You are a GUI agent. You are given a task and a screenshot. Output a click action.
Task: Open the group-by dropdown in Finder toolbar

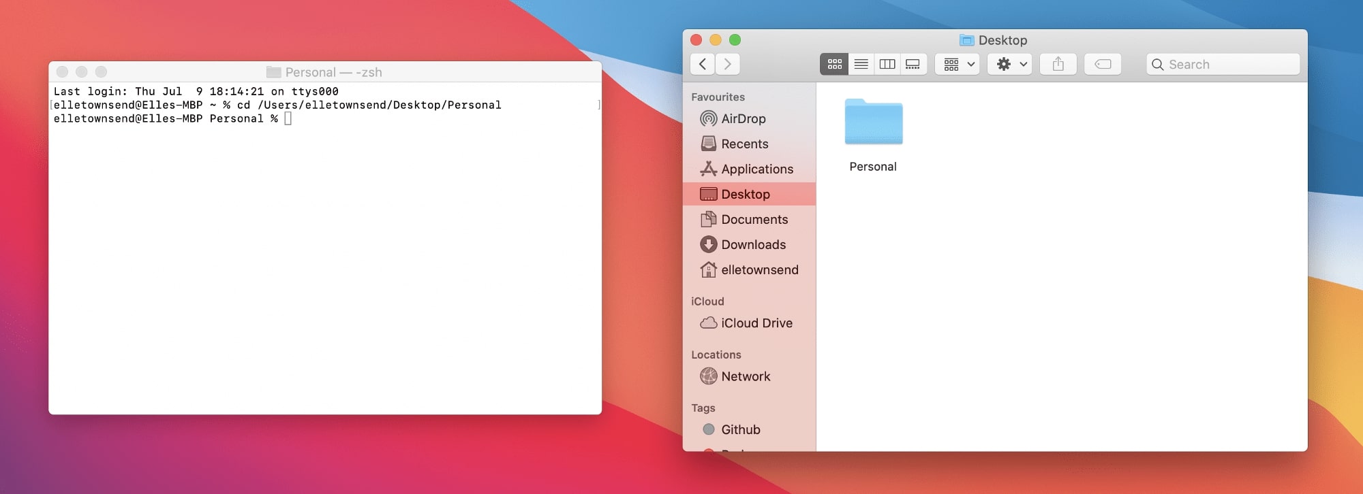pyautogui.click(x=958, y=64)
